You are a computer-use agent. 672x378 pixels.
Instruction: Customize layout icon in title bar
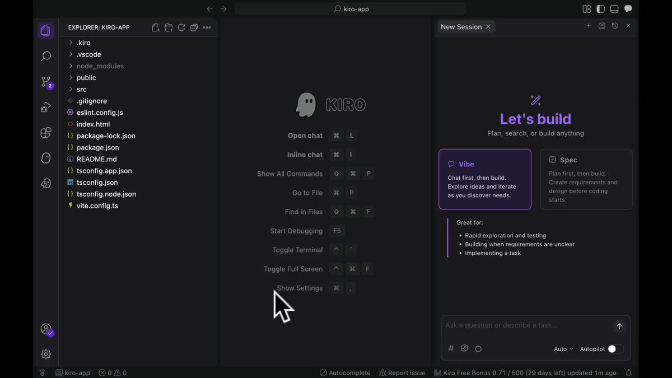(x=587, y=9)
